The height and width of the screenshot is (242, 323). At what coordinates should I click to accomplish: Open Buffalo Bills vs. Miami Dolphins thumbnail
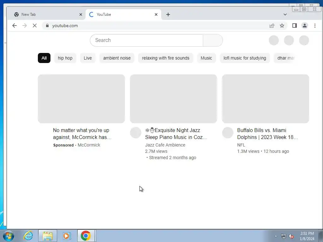point(266,99)
